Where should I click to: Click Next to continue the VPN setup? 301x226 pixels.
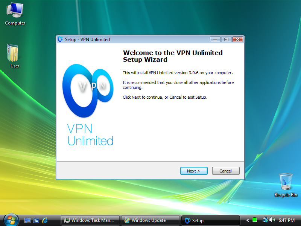(194, 171)
